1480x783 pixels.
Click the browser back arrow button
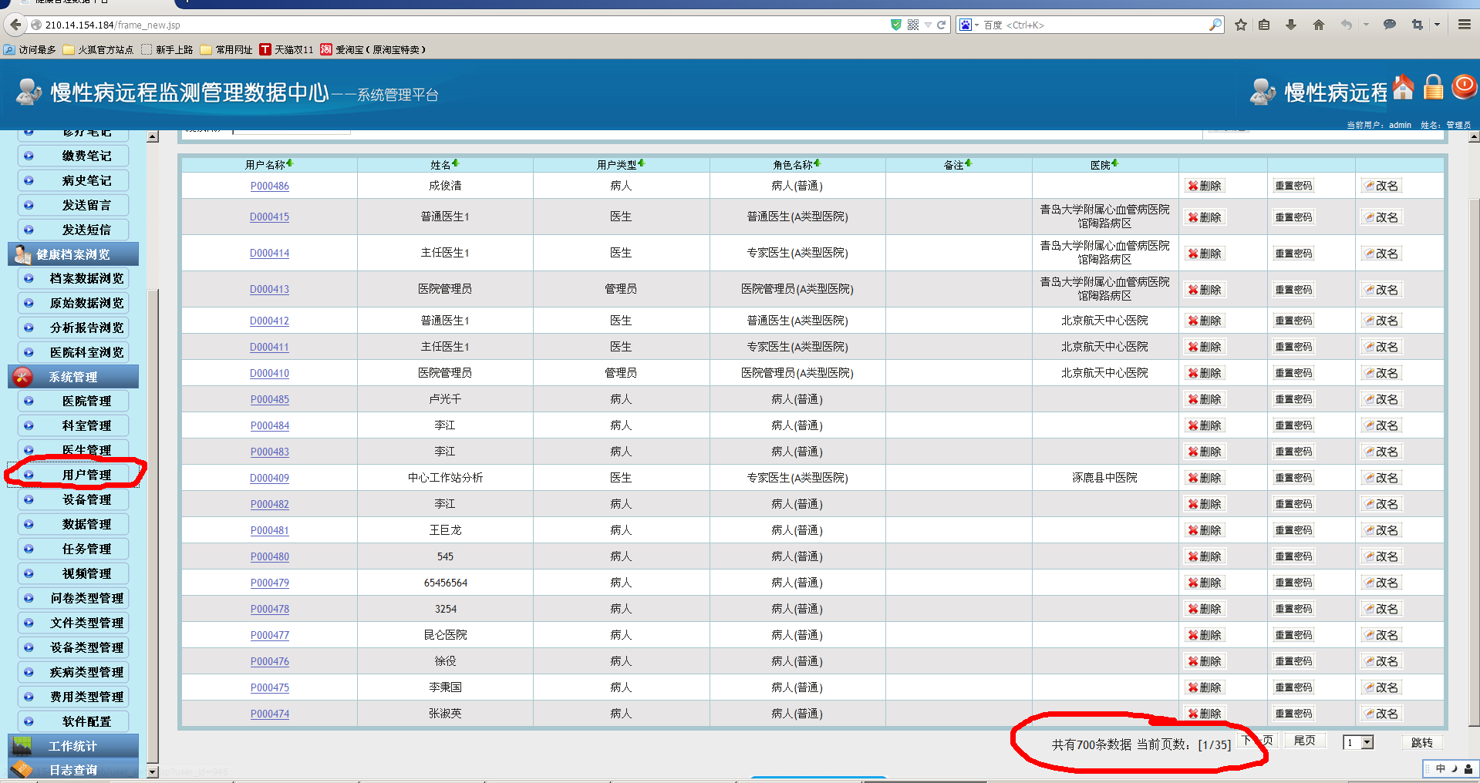pos(15,25)
